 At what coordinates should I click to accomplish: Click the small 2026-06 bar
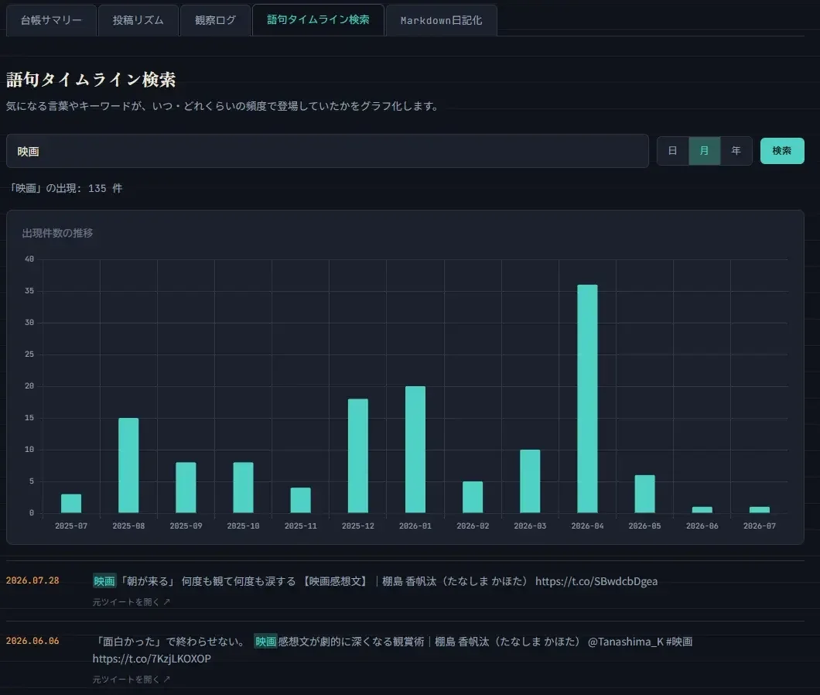point(702,510)
